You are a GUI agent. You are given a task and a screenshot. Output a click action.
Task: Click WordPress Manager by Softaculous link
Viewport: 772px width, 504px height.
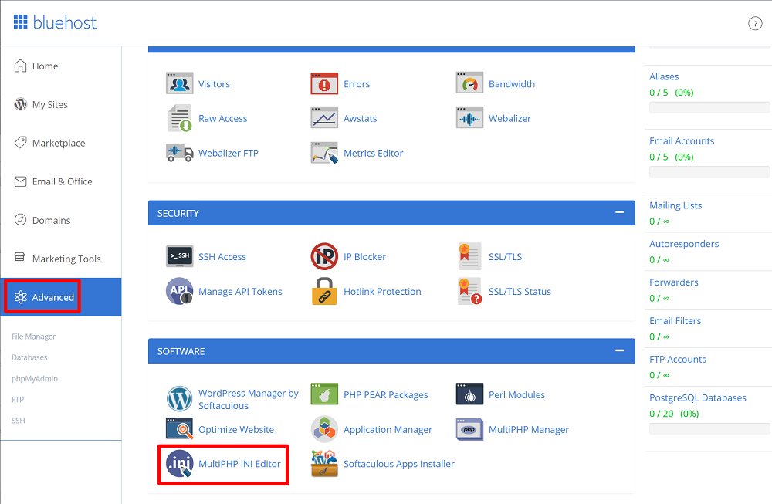(248, 399)
